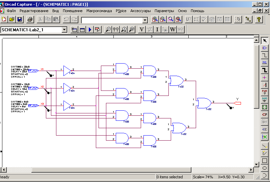Open the project manager icon
This screenshot has width=270, height=182.
(x=248, y=20)
